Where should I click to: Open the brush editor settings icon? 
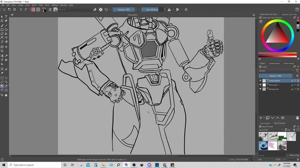pos(50,9)
